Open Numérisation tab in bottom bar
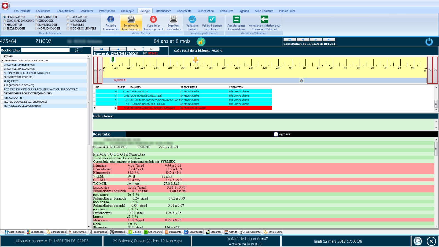The width and height of the screenshot is (439, 247). pos(194,232)
